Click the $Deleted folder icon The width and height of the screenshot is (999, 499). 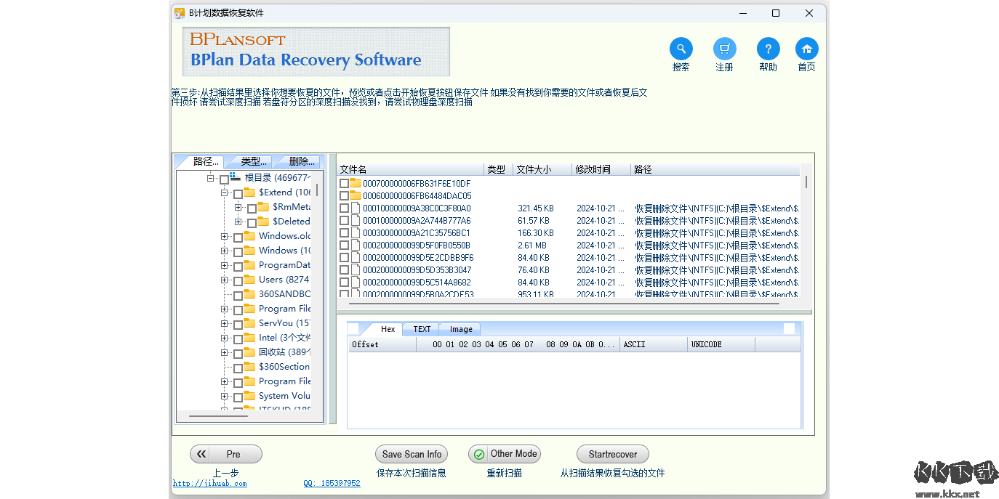[x=264, y=221]
